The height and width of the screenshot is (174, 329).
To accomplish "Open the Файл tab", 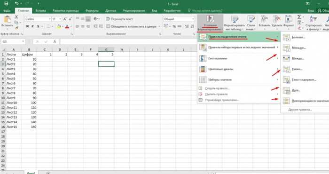I will point(7,11).
